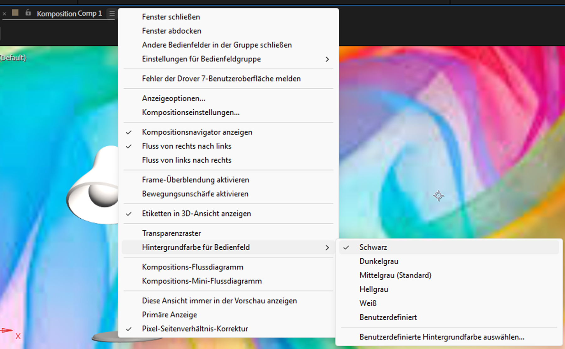This screenshot has height=349, width=565.
Task: Disable Pixel-Seitenverhältnis-Korrektur
Action: tap(195, 328)
